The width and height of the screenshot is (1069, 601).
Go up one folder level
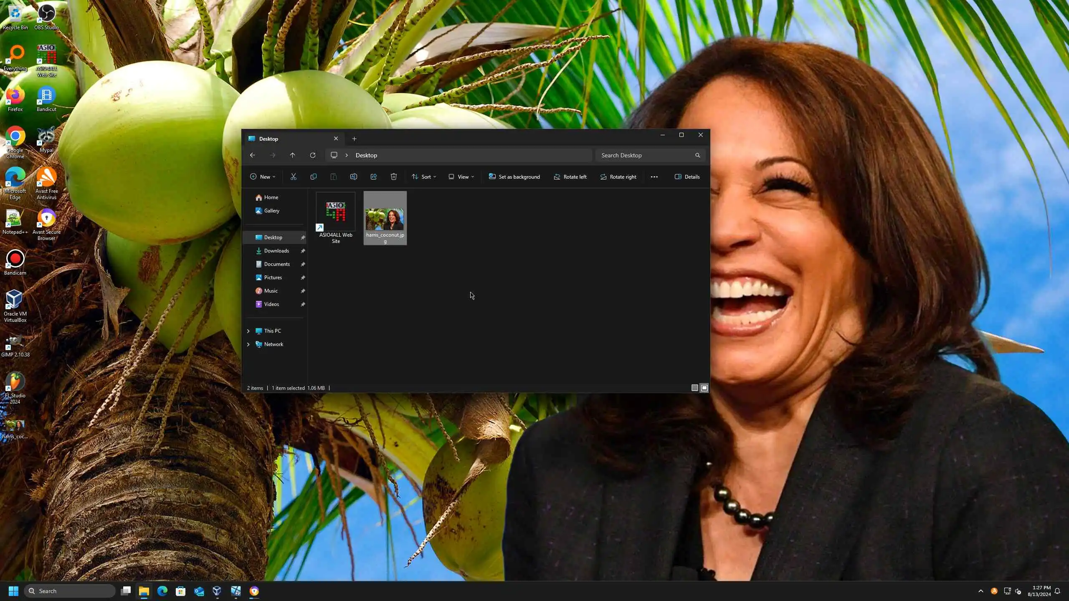pyautogui.click(x=292, y=155)
